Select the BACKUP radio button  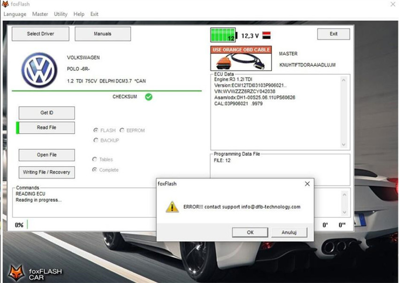click(96, 140)
